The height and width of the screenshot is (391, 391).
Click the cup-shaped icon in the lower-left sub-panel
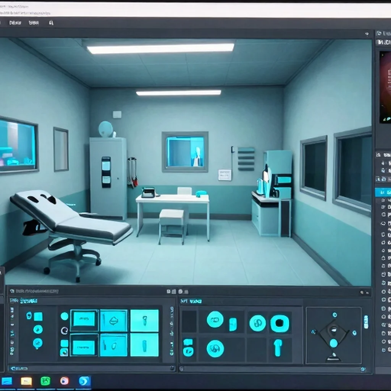(x=29, y=316)
